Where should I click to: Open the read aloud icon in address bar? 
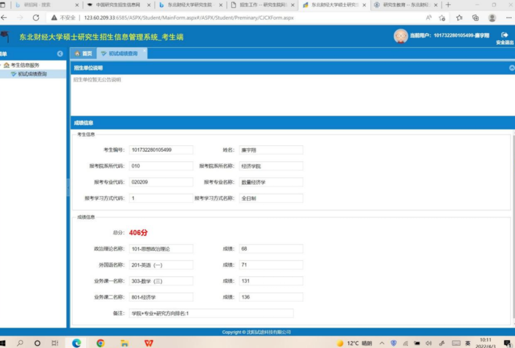pyautogui.click(x=429, y=18)
